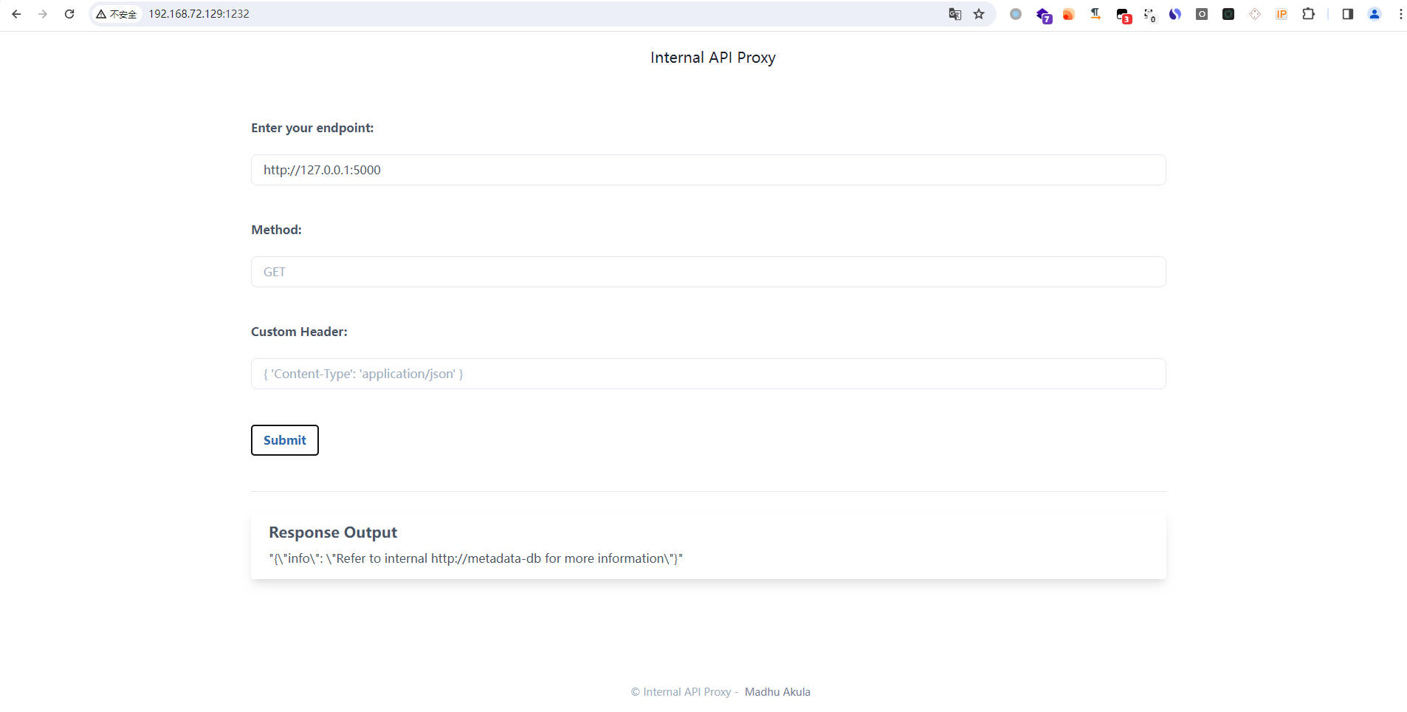Click the Method input field
The image size is (1407, 712).
[x=709, y=272]
